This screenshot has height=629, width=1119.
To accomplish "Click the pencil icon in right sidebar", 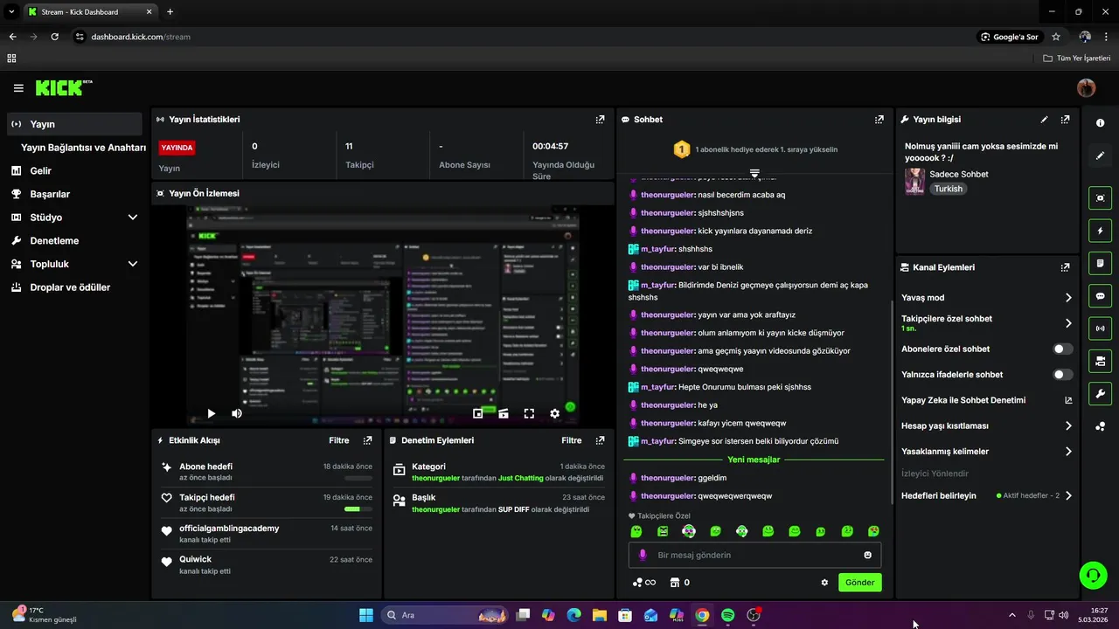I will click(x=1100, y=156).
